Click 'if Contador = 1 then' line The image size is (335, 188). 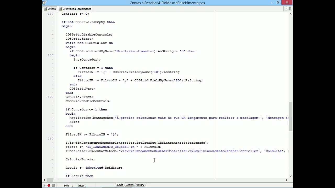(x=93, y=68)
